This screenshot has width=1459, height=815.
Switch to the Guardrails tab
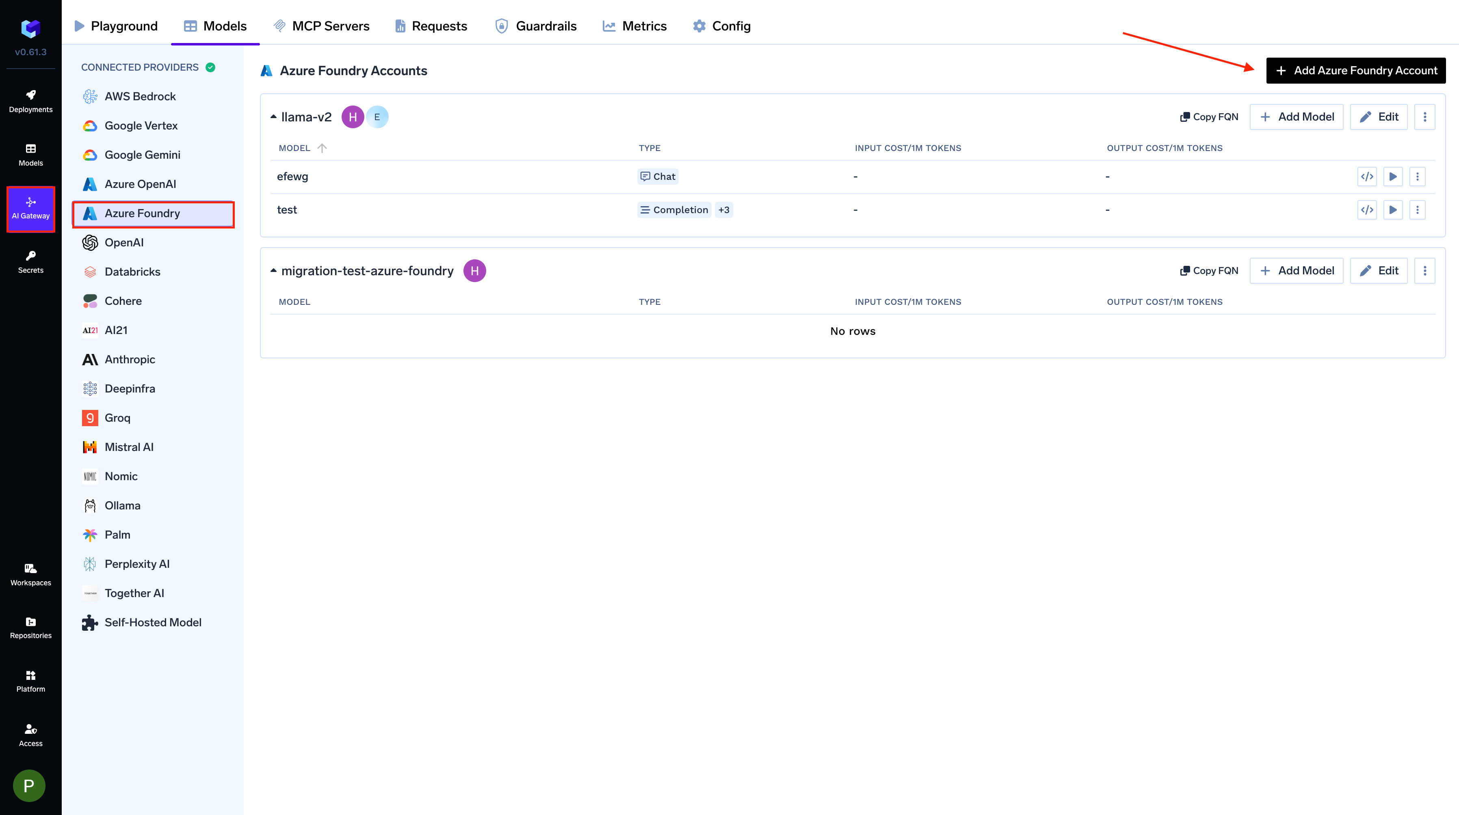tap(536, 26)
